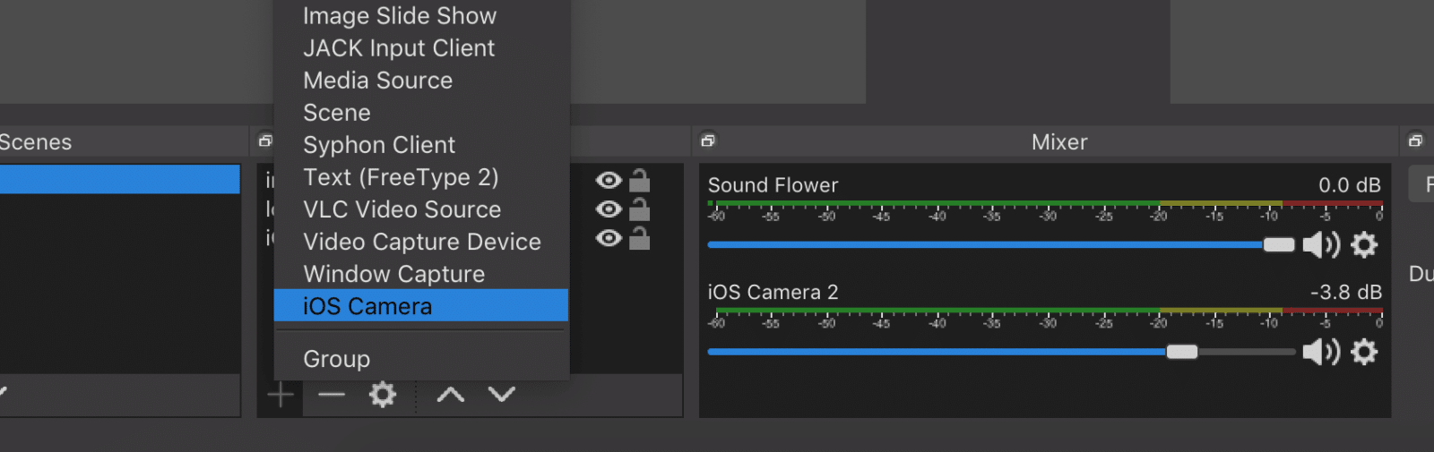Move source up with chevron arrow
Image resolution: width=1434 pixels, height=452 pixels.
click(x=450, y=395)
